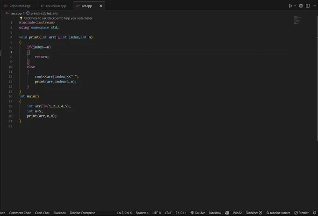Image resolution: width=318 pixels, height=216 pixels.
Task: Click on '#include<iostream>' line
Action: [37, 22]
